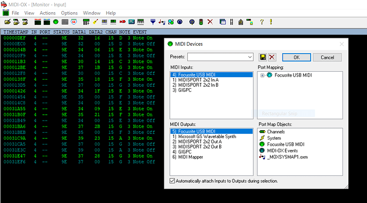Click the Focusrite USB MIDI Port Mapping label
367x203 pixels.
[293, 75]
